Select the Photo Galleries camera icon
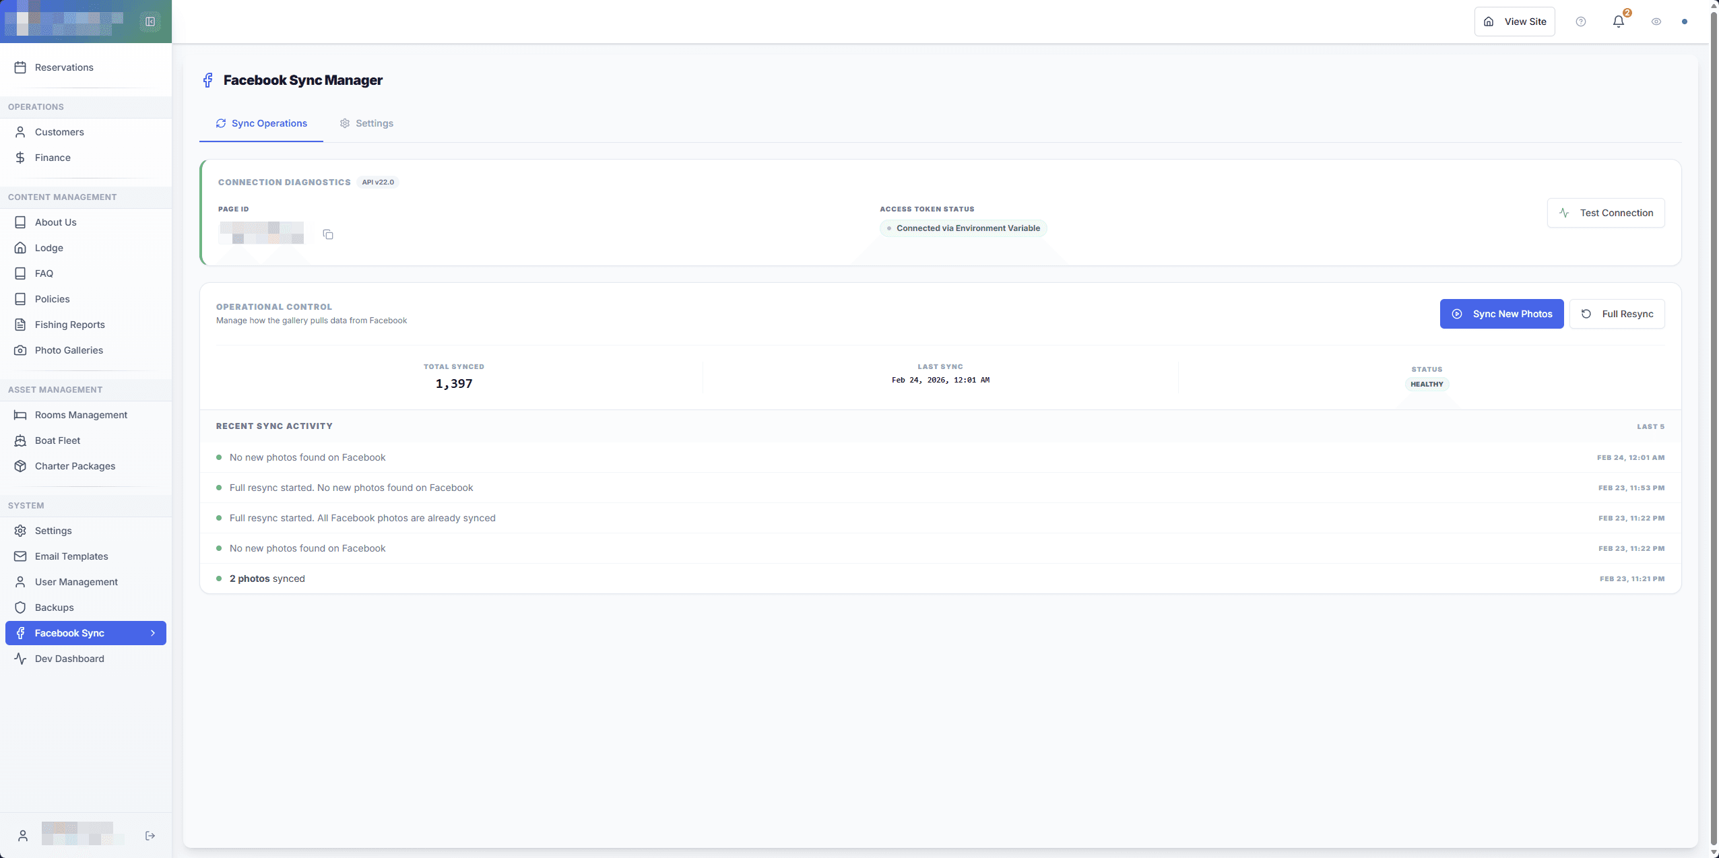The height and width of the screenshot is (858, 1719). click(x=20, y=350)
